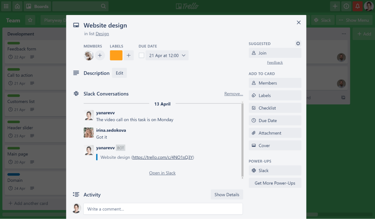Open the notifications bell

point(357,6)
